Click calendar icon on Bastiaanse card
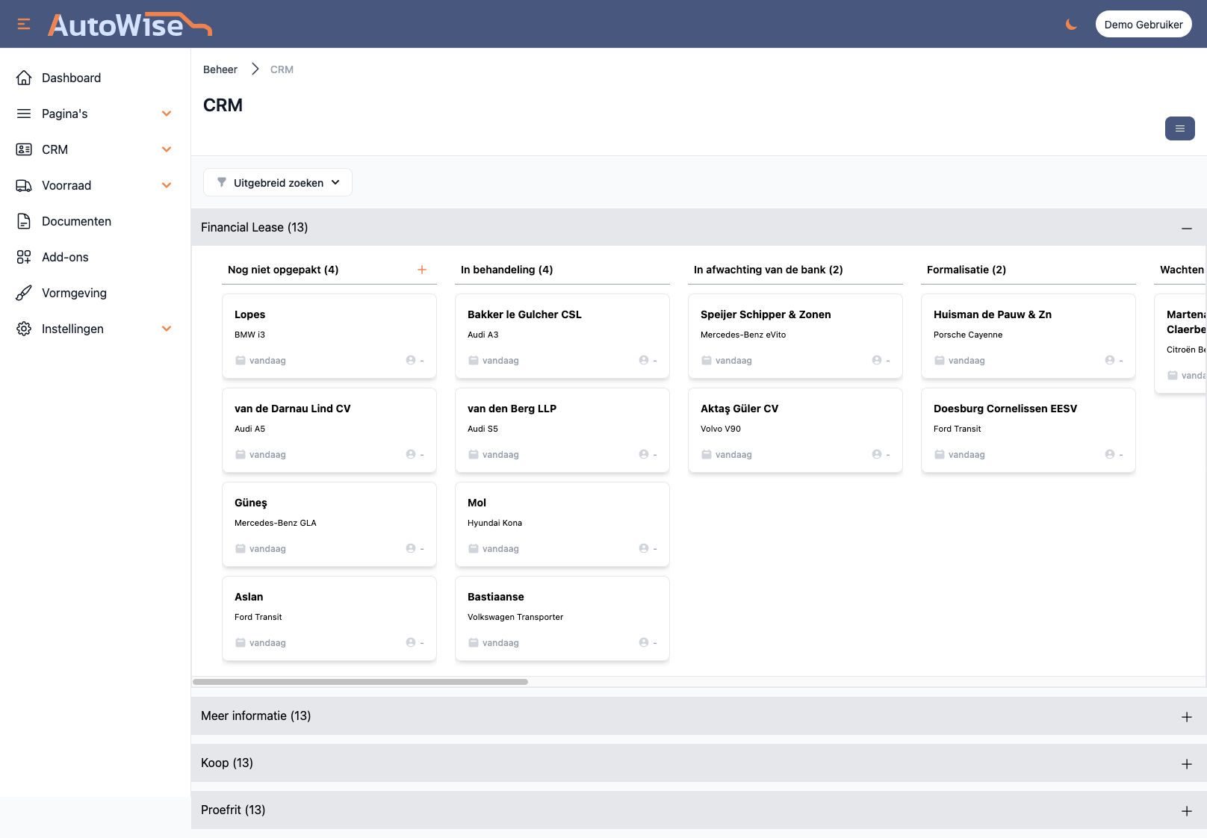 474,642
